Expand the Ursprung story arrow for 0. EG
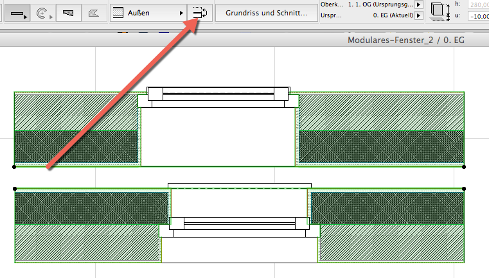Viewport: 489px width, 278px height. coord(418,15)
